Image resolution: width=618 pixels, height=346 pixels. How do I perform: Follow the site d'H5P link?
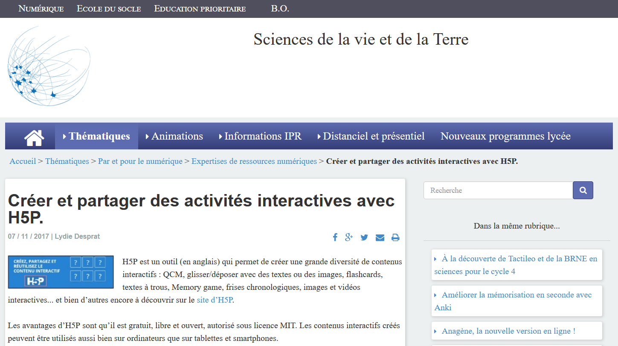(215, 300)
